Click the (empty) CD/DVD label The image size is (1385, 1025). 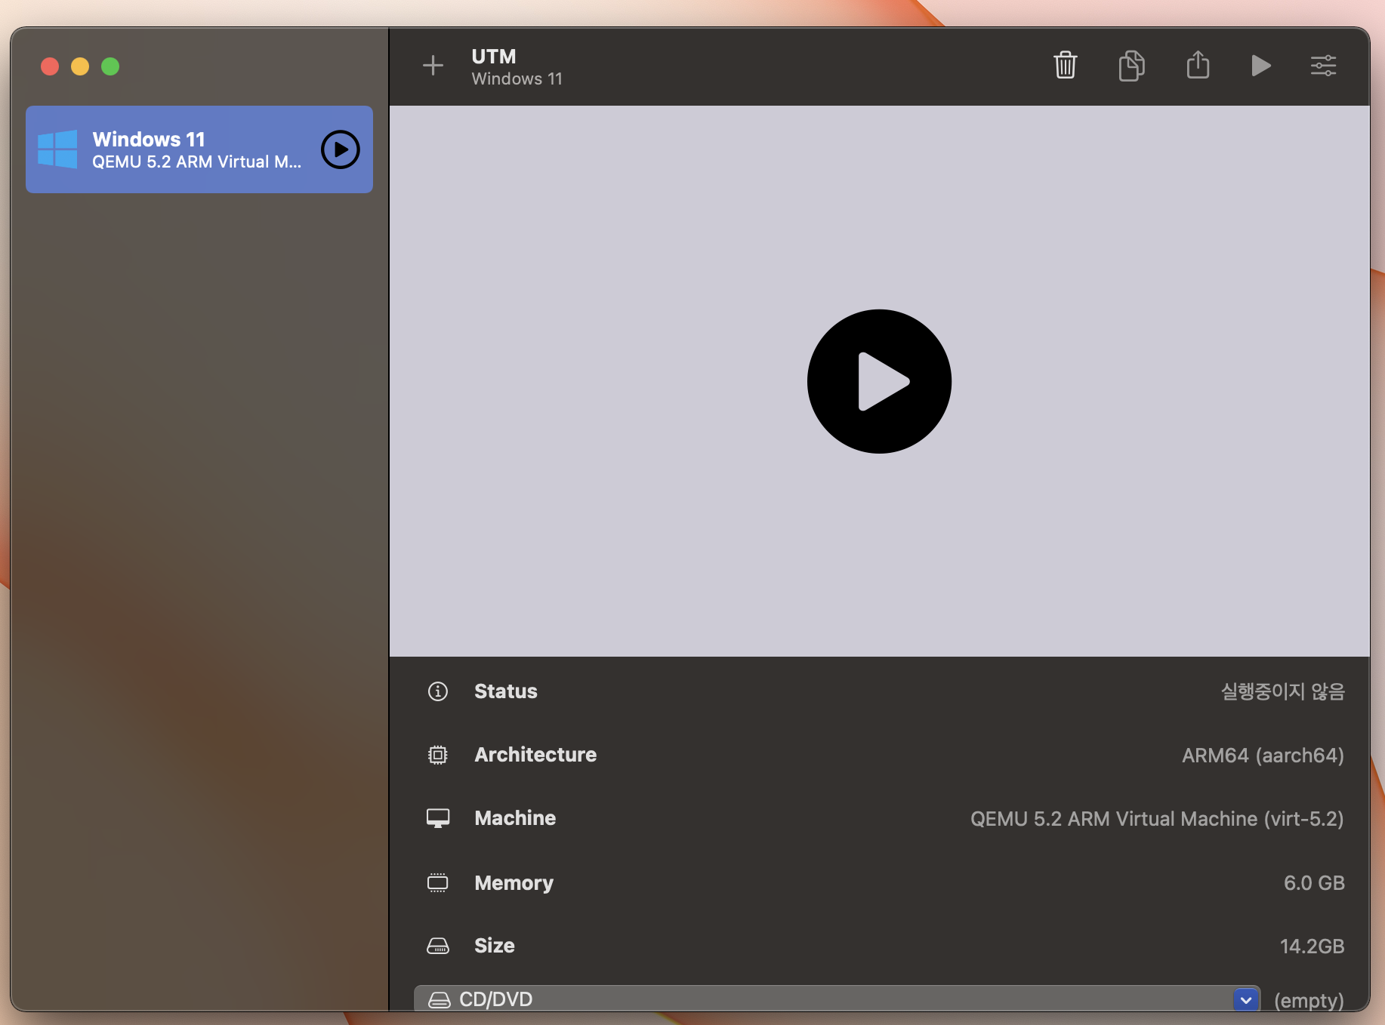point(1309,1001)
